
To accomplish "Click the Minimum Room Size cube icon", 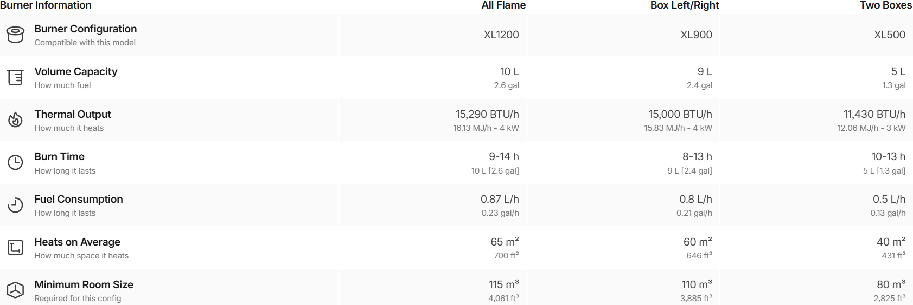I will pyautogui.click(x=15, y=290).
